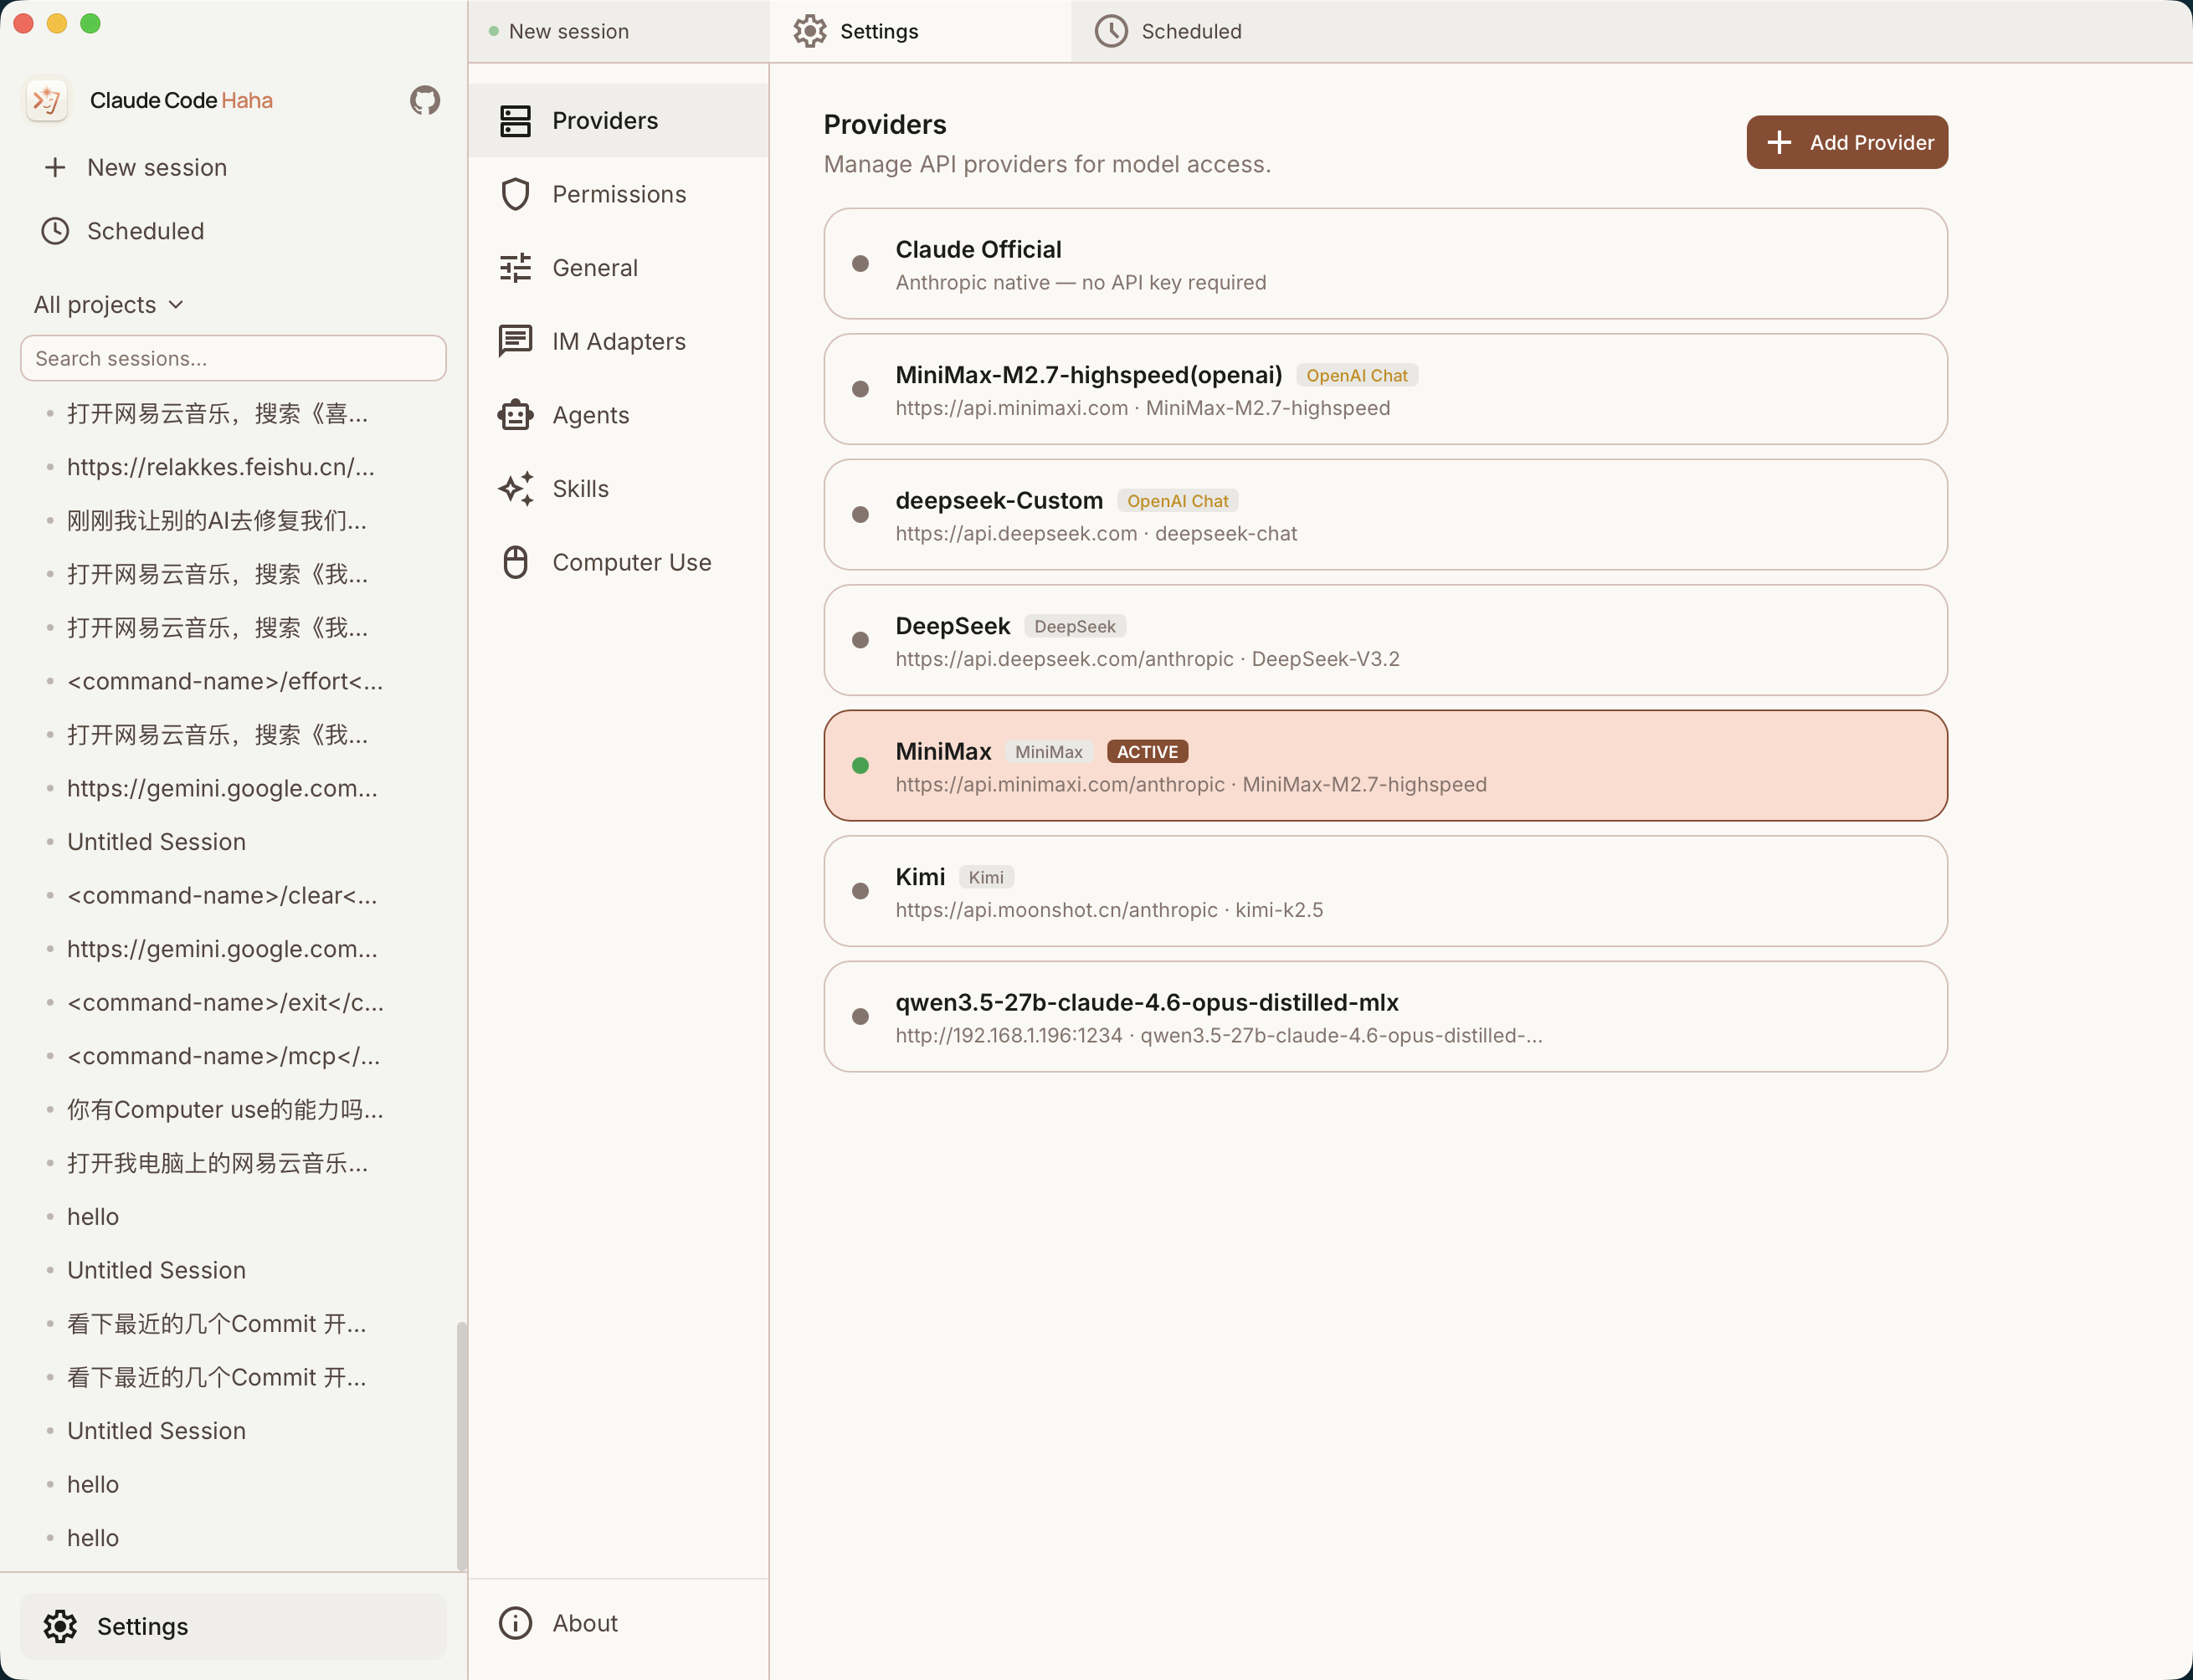Click the Add Provider button

pyautogui.click(x=1846, y=142)
